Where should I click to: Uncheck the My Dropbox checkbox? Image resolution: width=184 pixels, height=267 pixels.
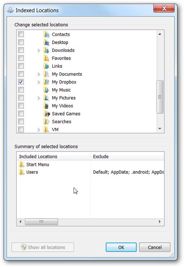click(21, 82)
